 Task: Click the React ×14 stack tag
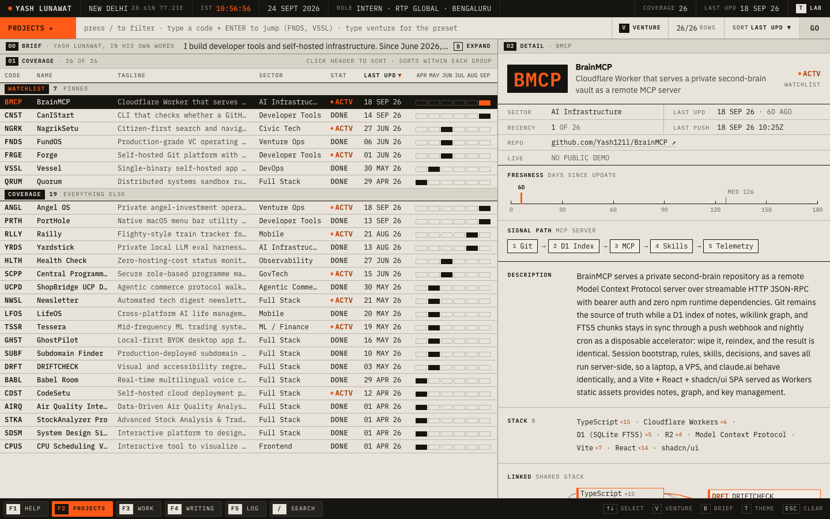(x=632, y=448)
